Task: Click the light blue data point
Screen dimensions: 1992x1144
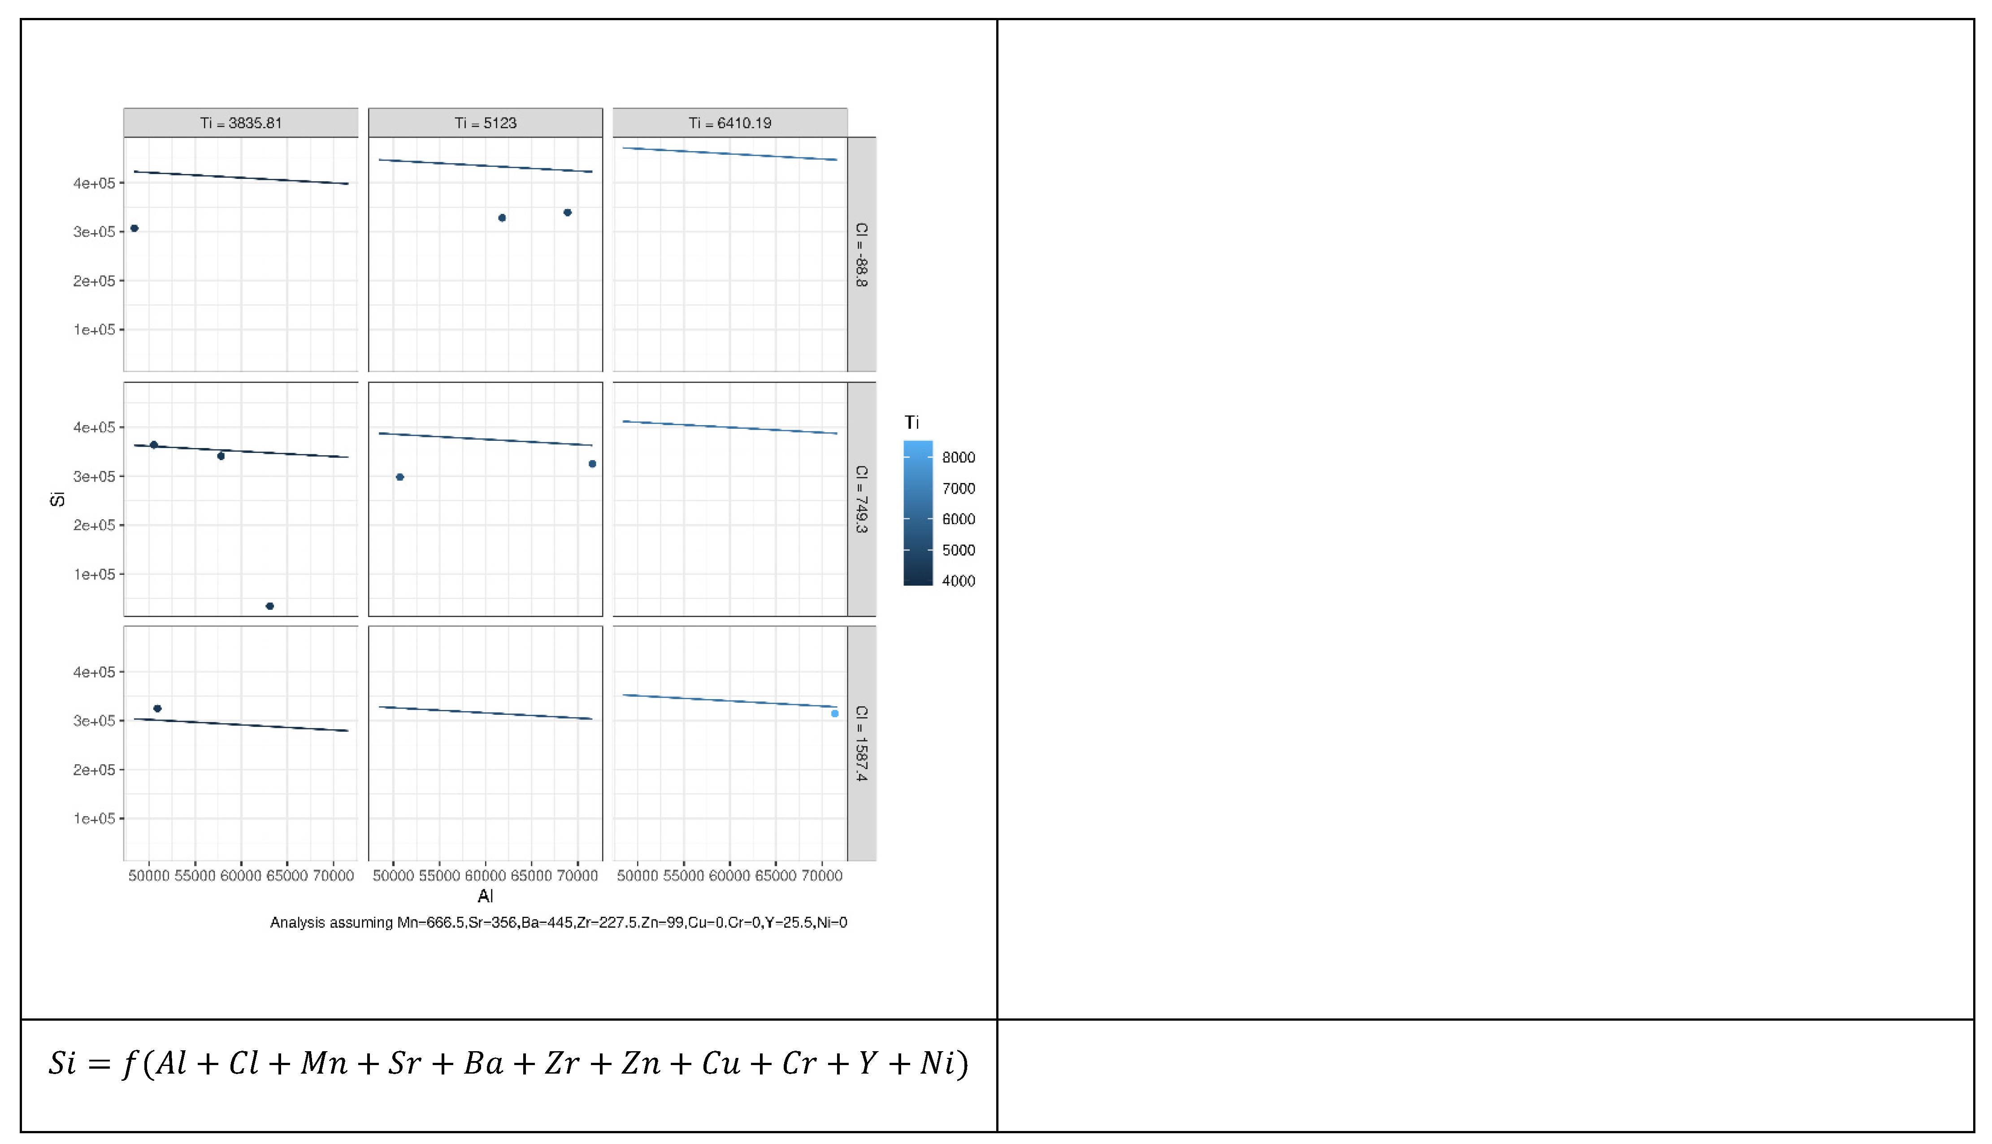Action: 835,713
